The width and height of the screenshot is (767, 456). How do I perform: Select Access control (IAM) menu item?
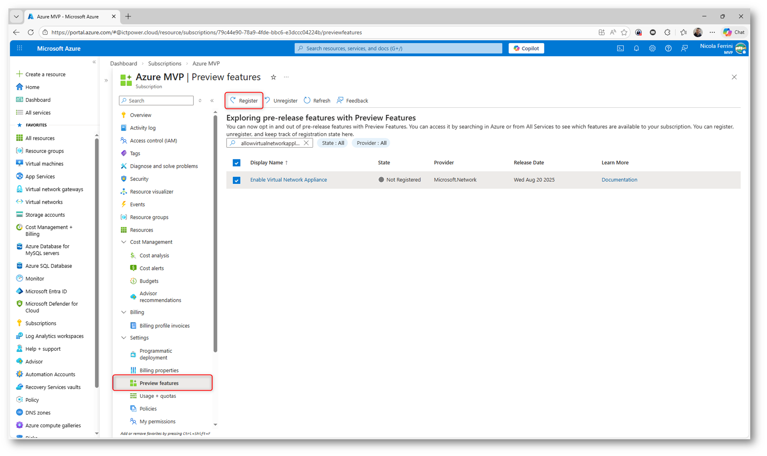(x=153, y=140)
